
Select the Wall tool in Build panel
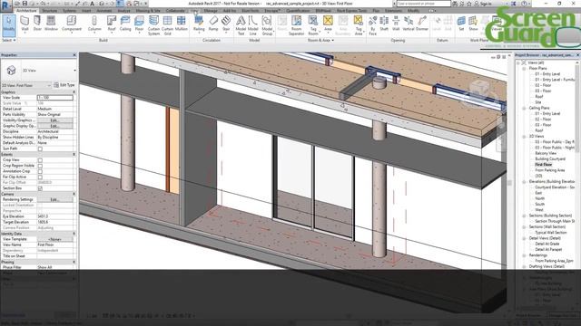(x=25, y=24)
